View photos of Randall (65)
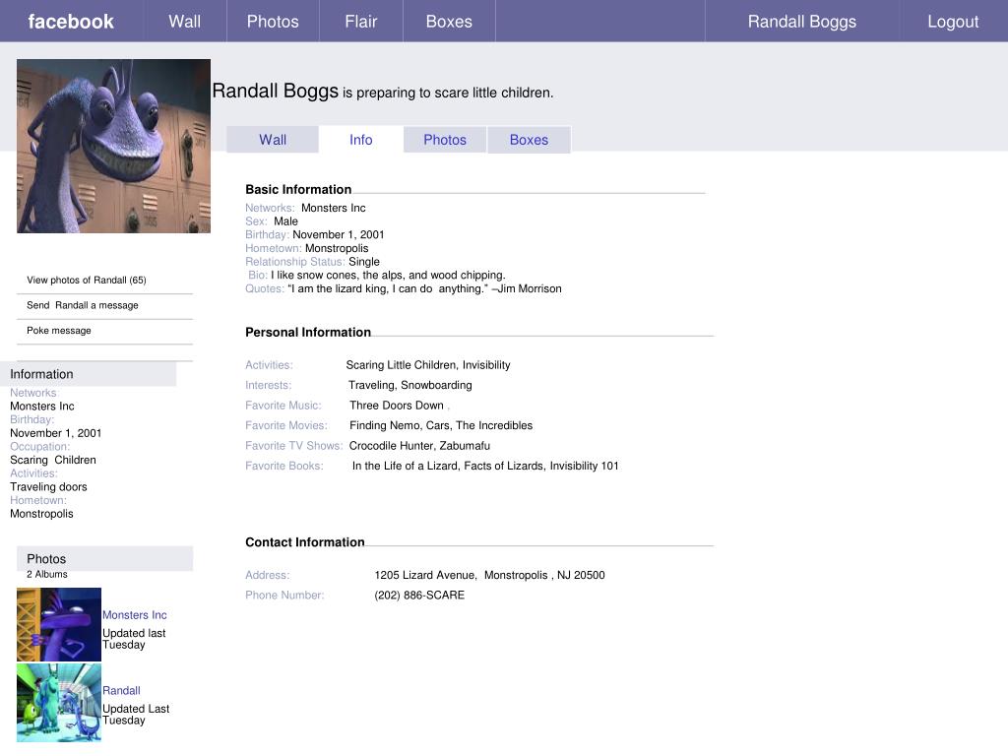 click(x=87, y=281)
